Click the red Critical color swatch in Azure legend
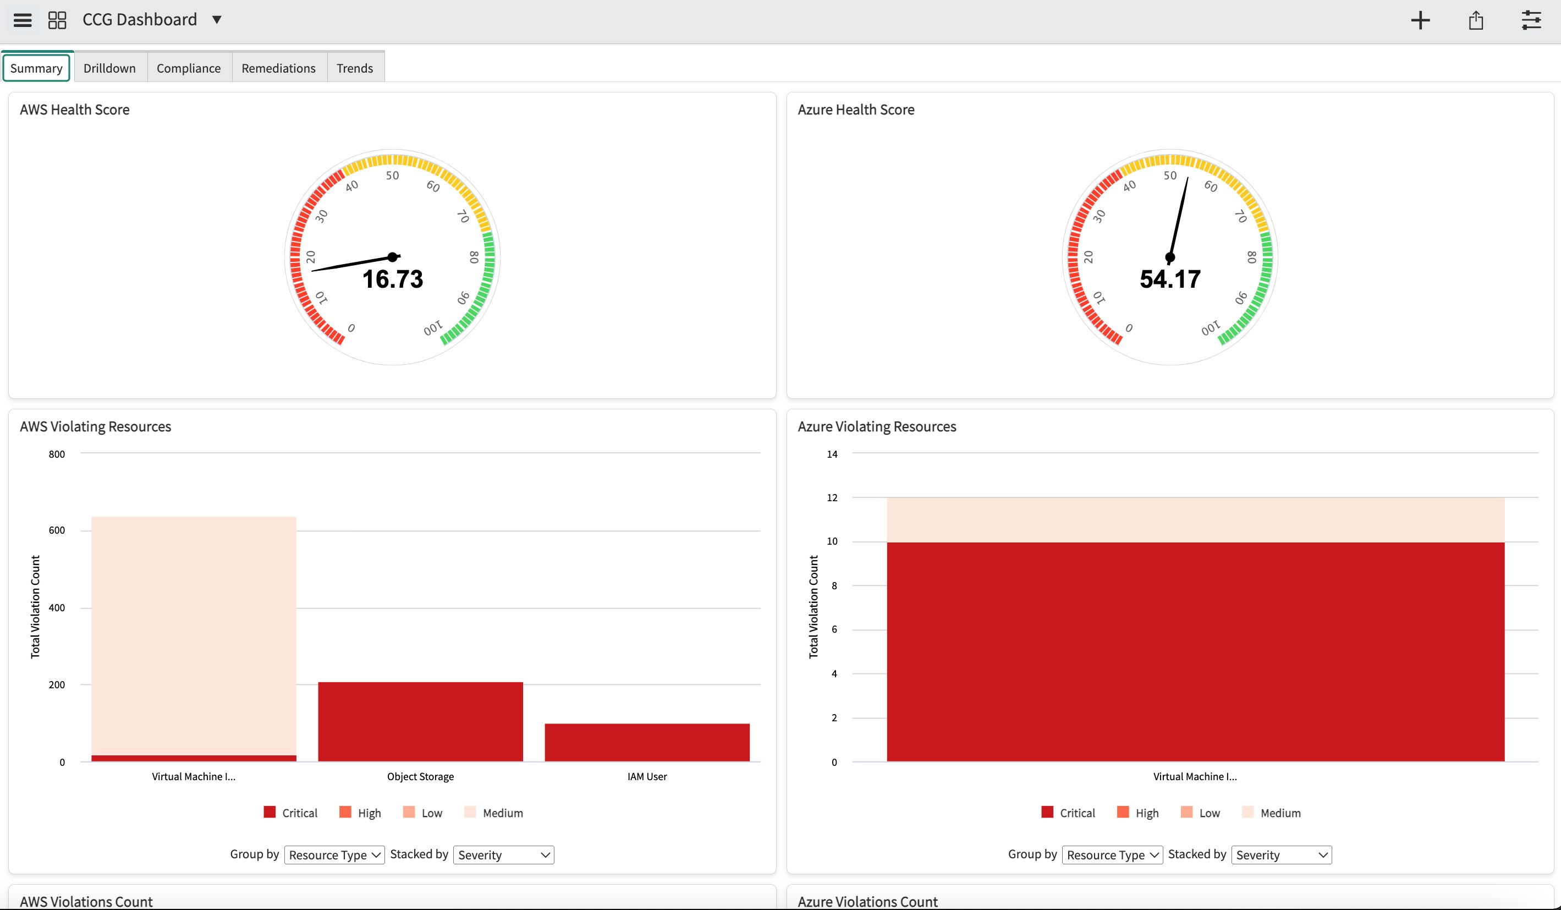Image resolution: width=1561 pixels, height=910 pixels. pyautogui.click(x=1047, y=812)
